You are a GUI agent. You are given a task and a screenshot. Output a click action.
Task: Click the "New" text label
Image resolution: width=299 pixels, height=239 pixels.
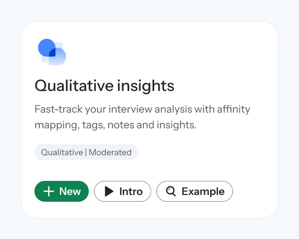[70, 191]
